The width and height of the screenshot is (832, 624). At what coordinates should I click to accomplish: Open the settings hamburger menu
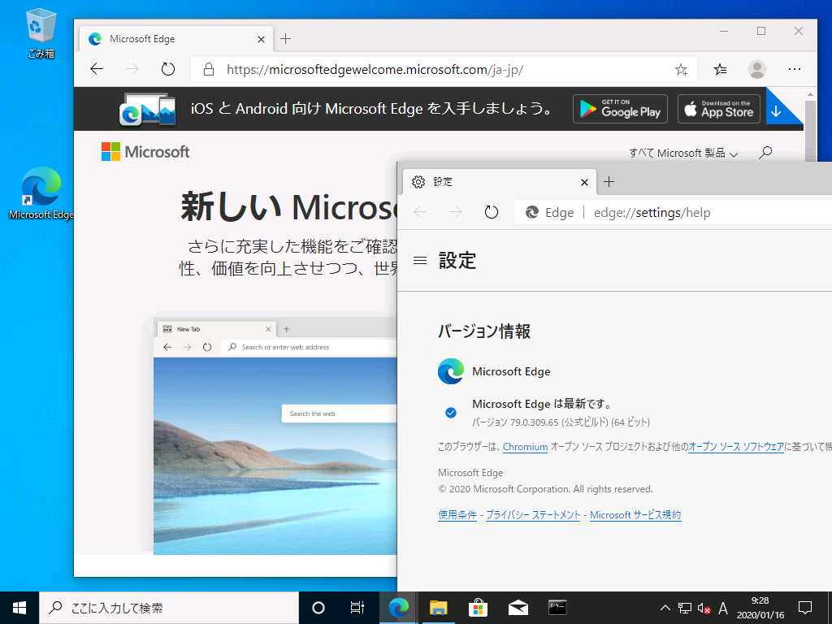(420, 261)
